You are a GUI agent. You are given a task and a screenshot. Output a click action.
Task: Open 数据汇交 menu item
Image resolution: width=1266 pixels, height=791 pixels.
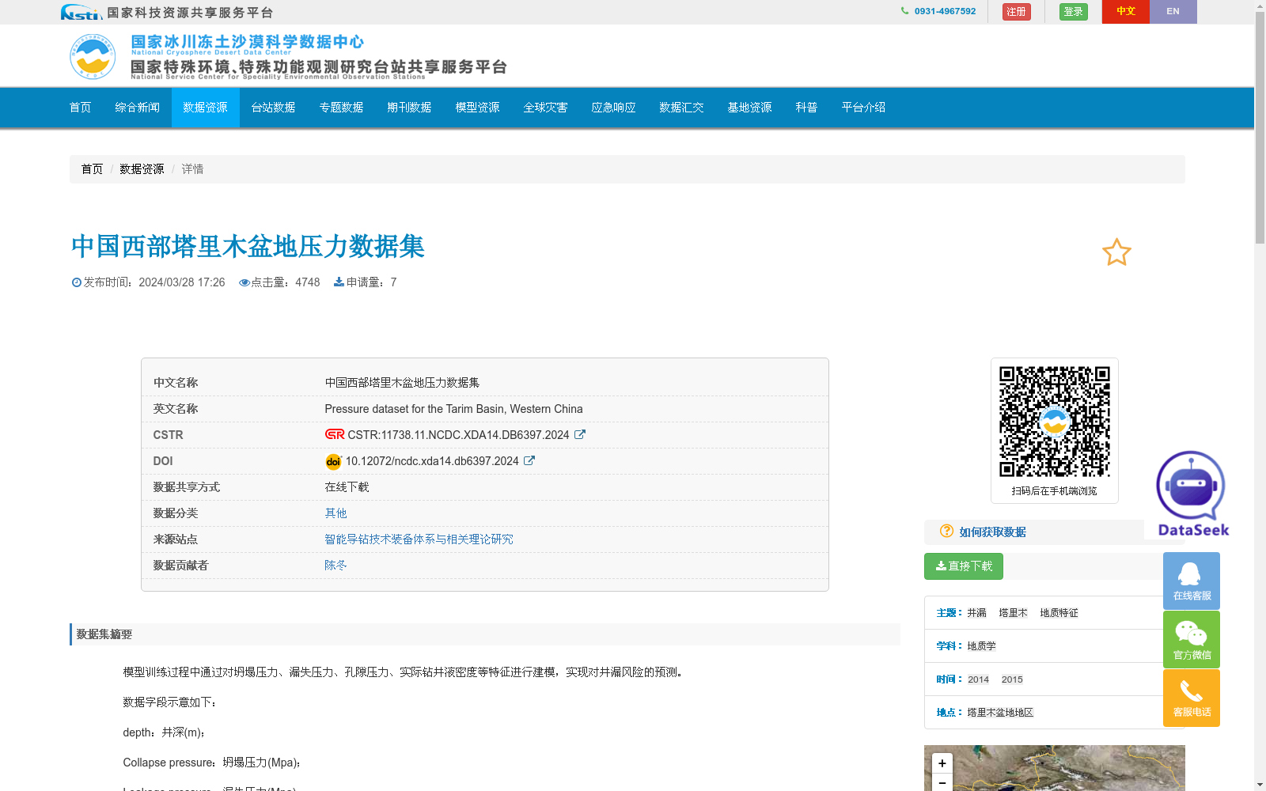pyautogui.click(x=681, y=108)
